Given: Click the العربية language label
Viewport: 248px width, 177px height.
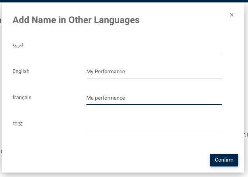Looking at the screenshot, I should pyautogui.click(x=19, y=45).
